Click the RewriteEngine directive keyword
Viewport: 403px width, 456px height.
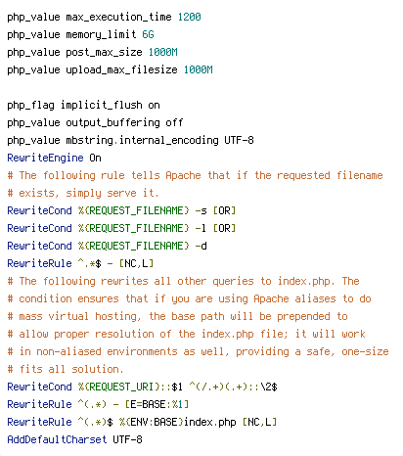click(x=45, y=158)
